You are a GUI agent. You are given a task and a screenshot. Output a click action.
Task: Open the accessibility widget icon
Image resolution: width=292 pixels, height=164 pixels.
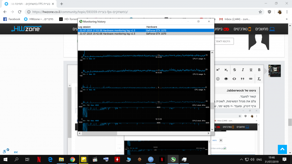coord(5,151)
